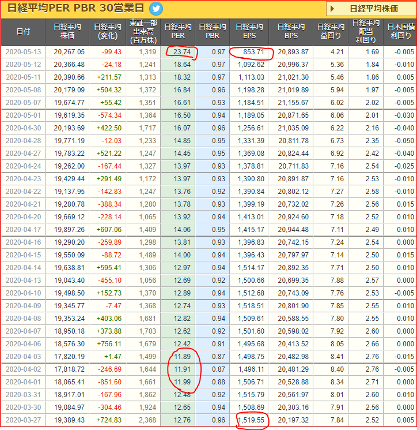Click the volume value 1,717
This screenshot has height=430, width=417.
(147, 128)
